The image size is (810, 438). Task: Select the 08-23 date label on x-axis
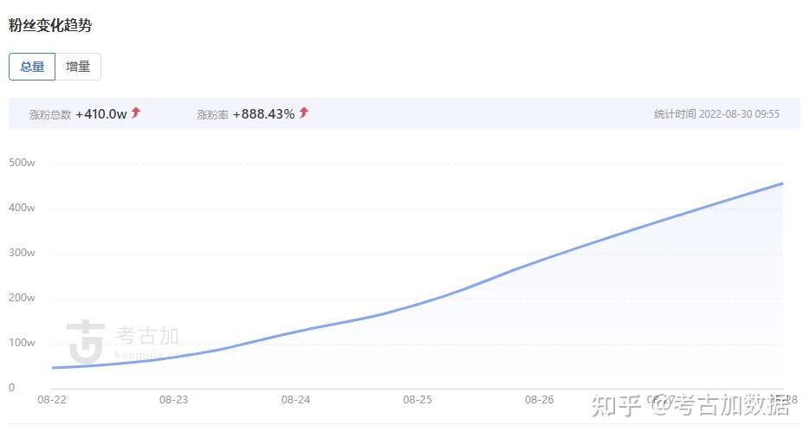coord(173,400)
